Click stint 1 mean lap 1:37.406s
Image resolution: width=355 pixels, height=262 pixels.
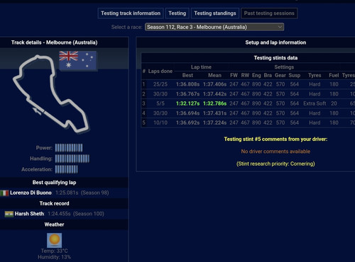tap(214, 84)
